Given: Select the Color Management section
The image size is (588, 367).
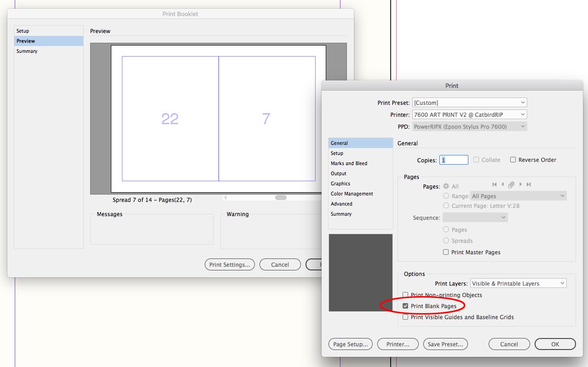Looking at the screenshot, I should coord(351,194).
